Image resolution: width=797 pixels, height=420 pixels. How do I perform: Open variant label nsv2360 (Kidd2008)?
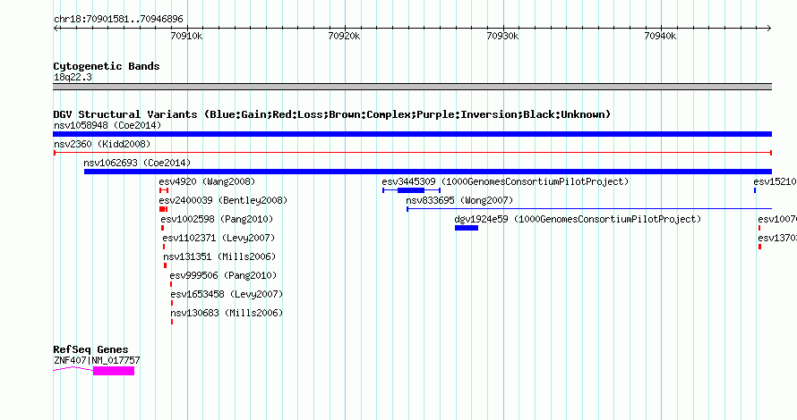point(102,144)
